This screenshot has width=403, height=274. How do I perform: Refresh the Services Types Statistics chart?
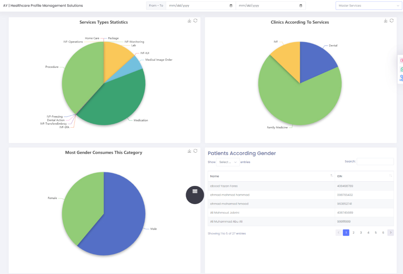195,21
